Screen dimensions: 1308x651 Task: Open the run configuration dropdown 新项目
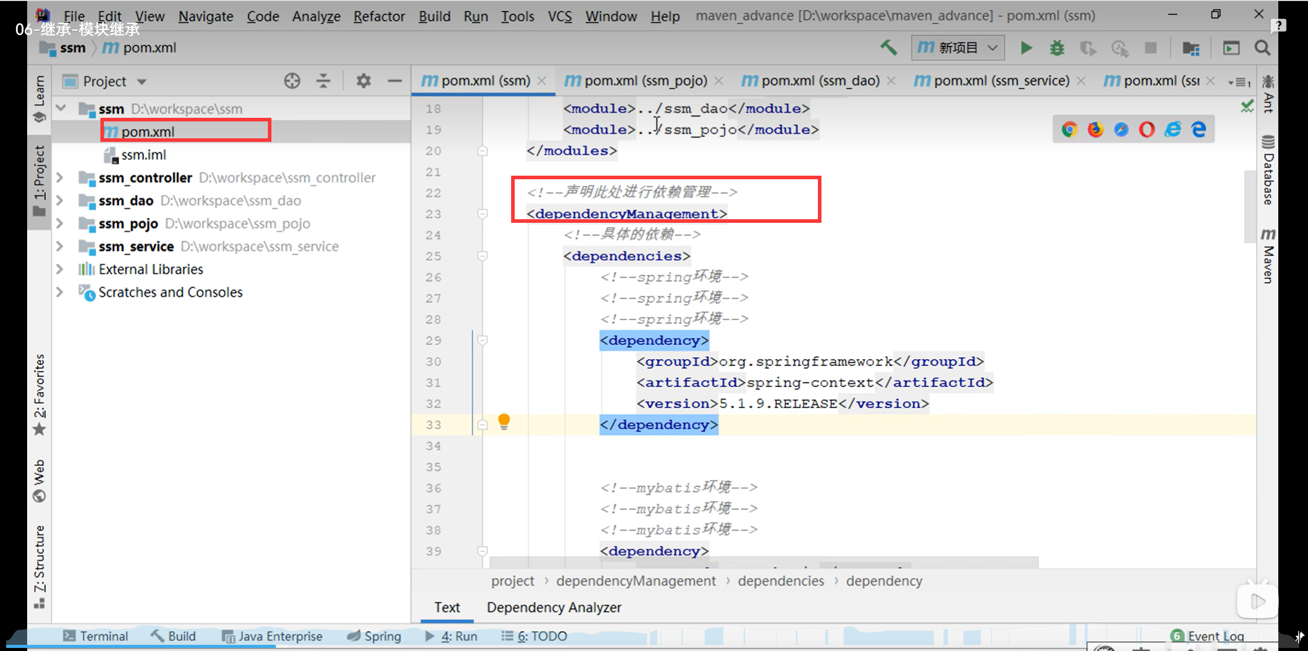point(958,48)
